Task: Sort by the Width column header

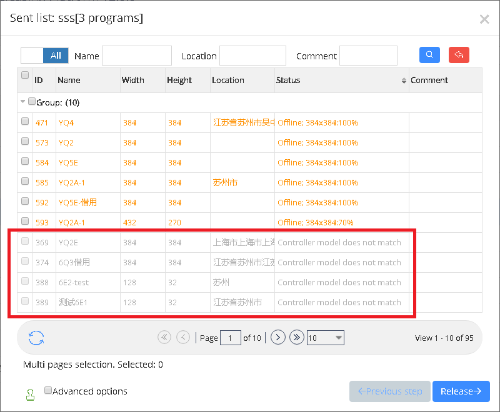Action: tap(132, 81)
